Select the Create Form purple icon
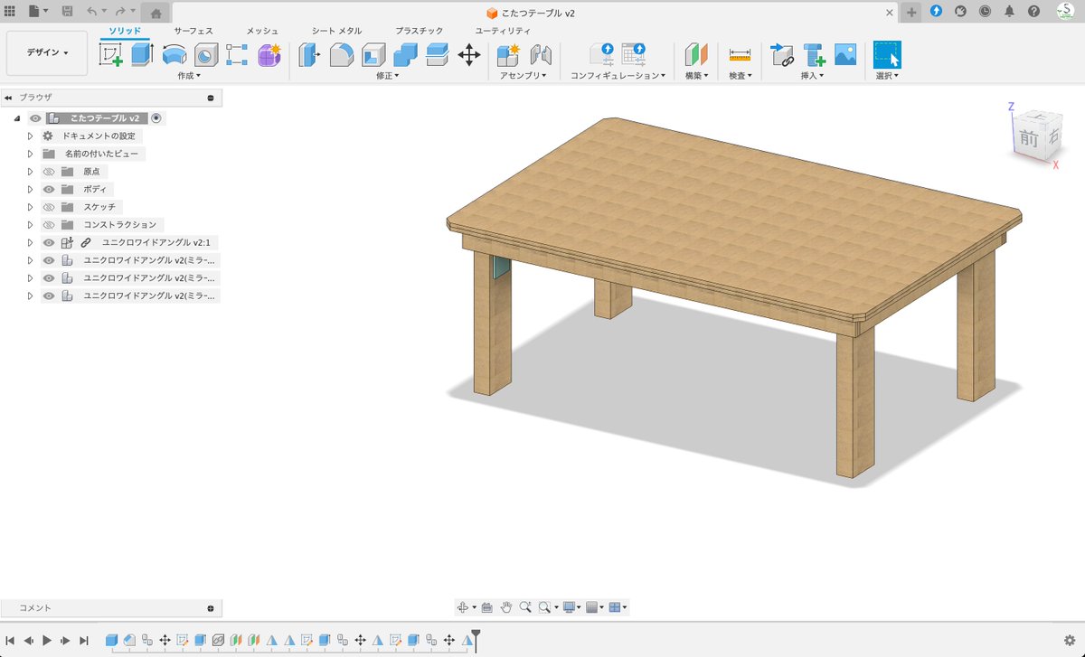The width and height of the screenshot is (1085, 657). [269, 55]
